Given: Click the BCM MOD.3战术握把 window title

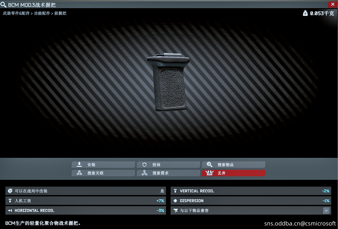Looking at the screenshot, I should [x=32, y=5].
